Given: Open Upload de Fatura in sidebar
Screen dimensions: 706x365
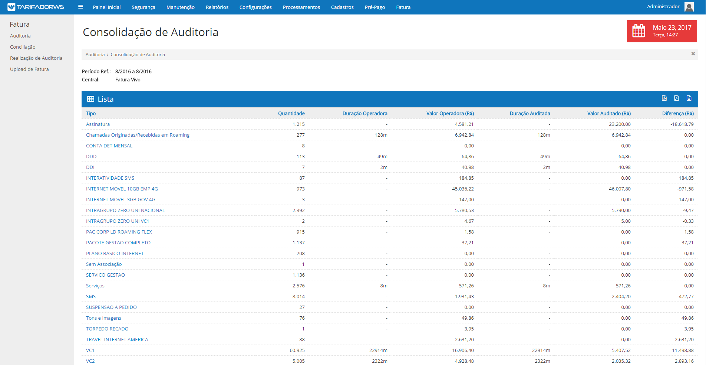Looking at the screenshot, I should point(29,69).
